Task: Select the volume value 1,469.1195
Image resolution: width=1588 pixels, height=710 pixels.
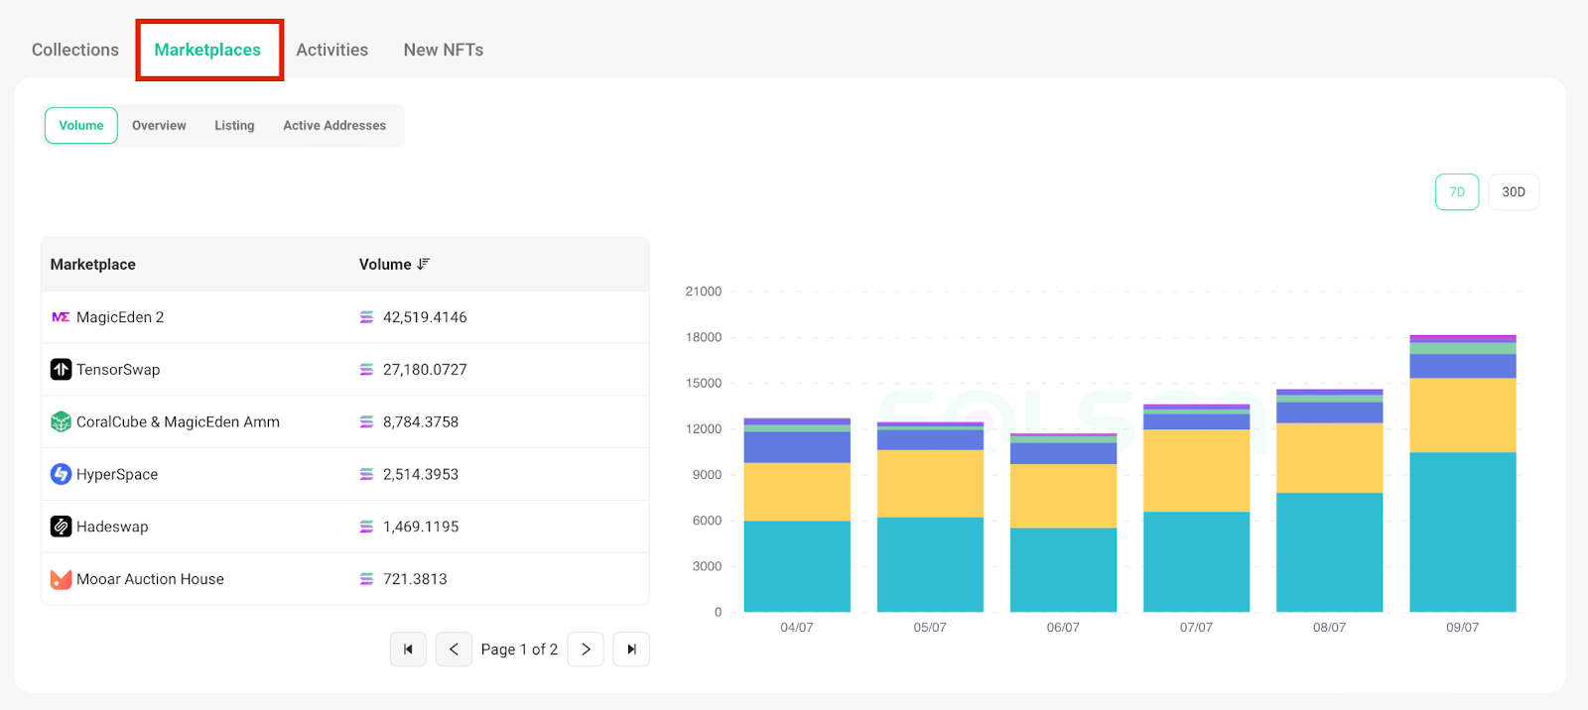Action: click(x=421, y=527)
